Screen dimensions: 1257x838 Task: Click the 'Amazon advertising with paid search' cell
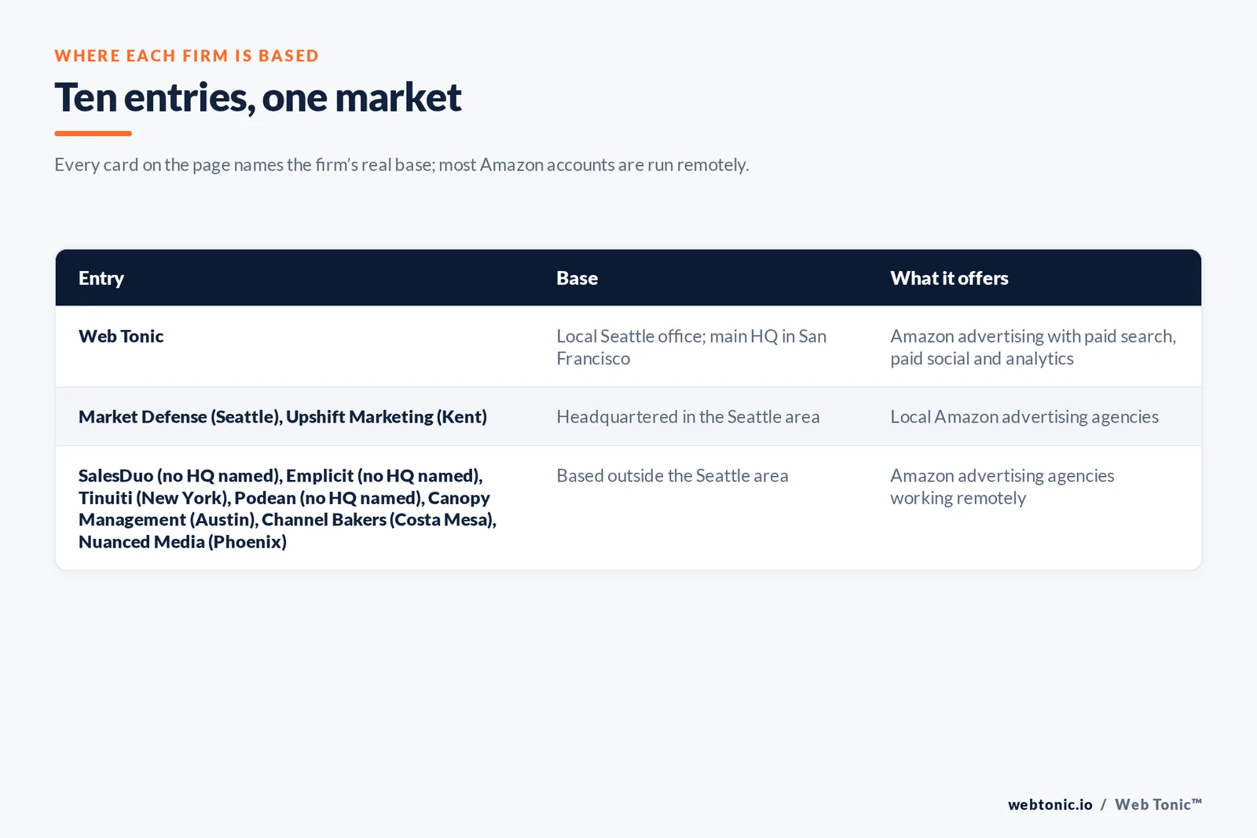(x=1033, y=347)
